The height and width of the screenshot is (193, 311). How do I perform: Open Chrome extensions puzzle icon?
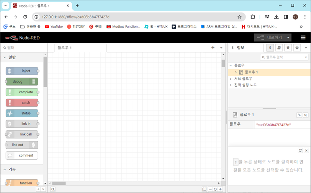(x=253, y=17)
